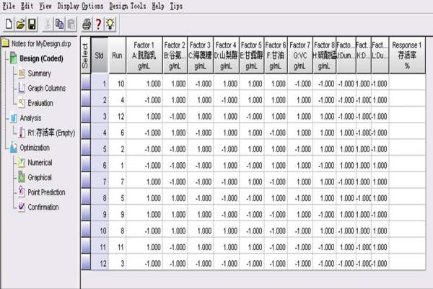Click Factor 1 value in Std row 5
The height and width of the screenshot is (289, 433).
(x=144, y=149)
